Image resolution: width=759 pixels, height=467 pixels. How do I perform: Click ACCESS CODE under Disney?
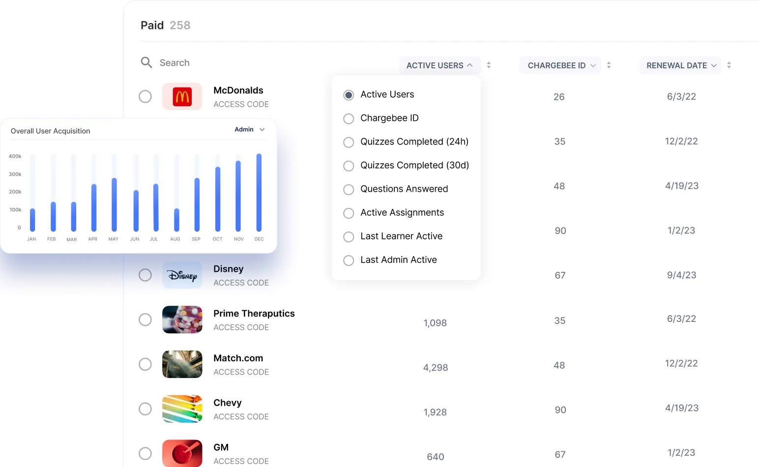click(241, 283)
